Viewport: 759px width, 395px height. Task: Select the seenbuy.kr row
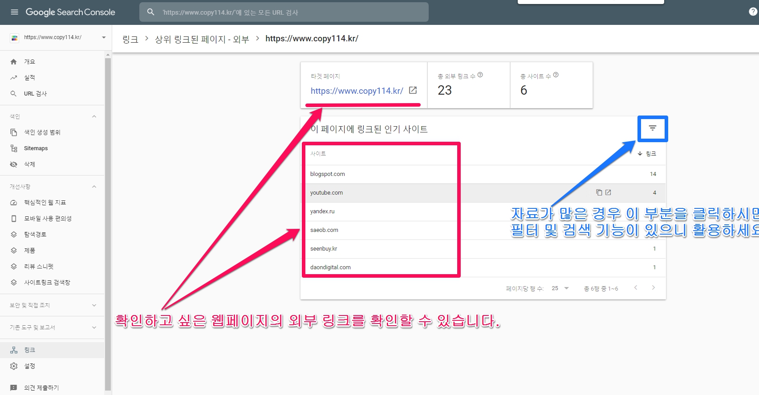(x=483, y=249)
